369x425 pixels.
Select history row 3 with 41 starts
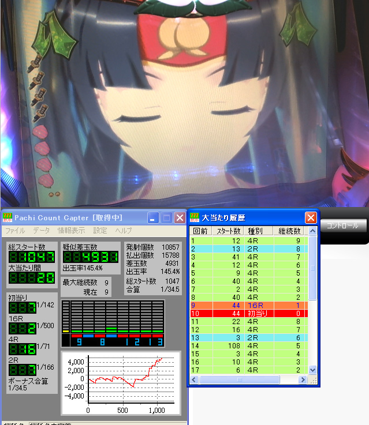tap(249, 257)
